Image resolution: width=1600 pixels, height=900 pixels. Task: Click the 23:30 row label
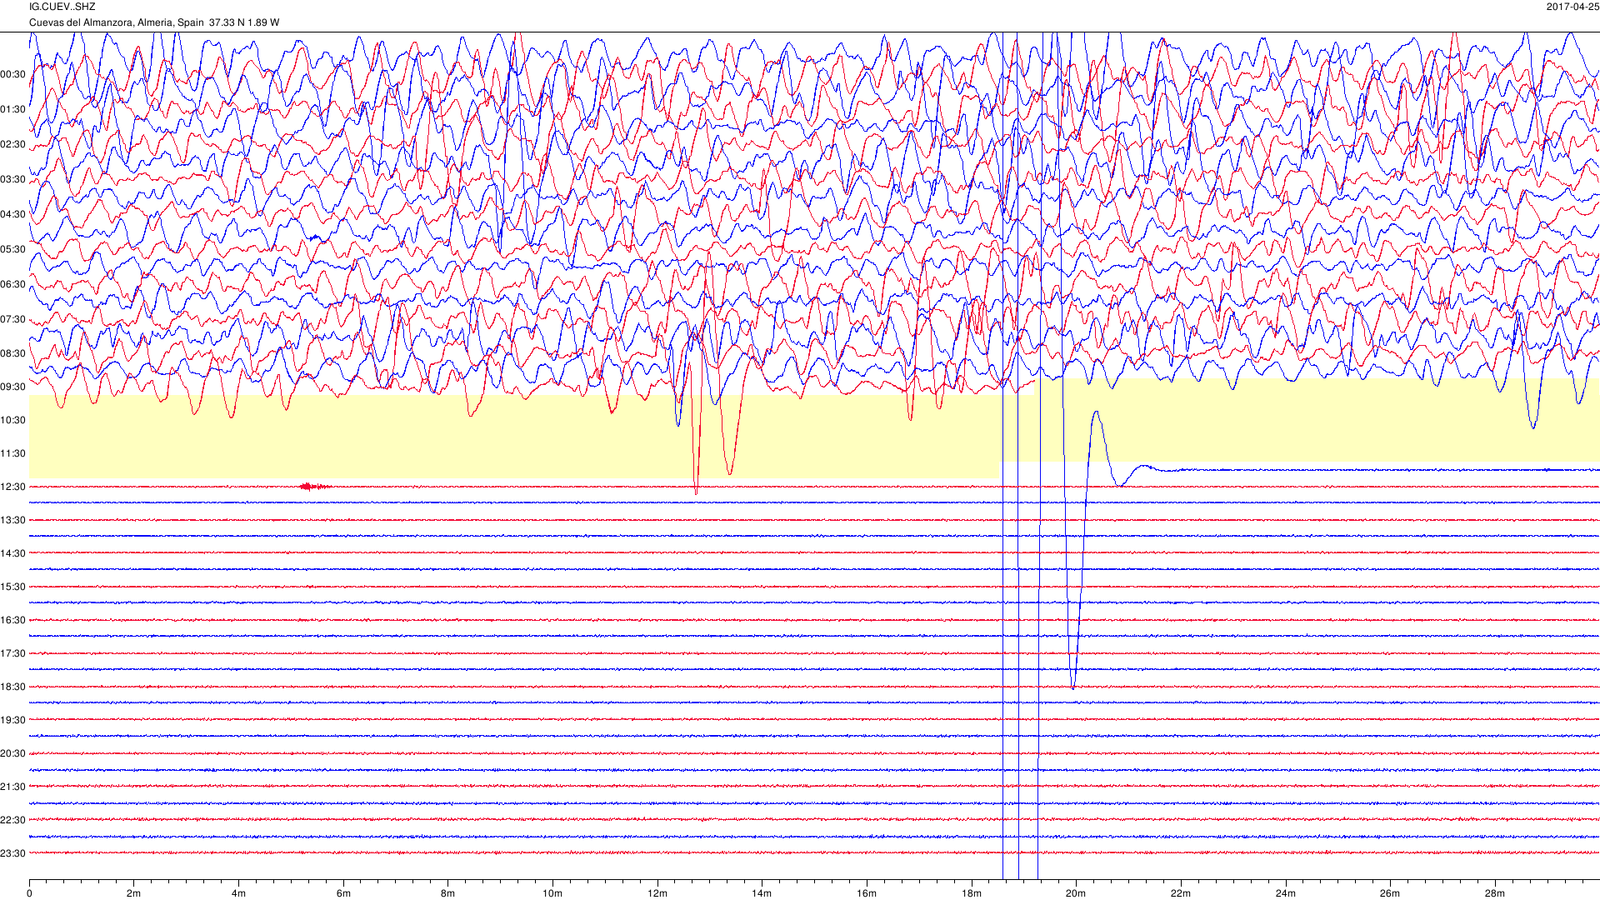(x=12, y=854)
